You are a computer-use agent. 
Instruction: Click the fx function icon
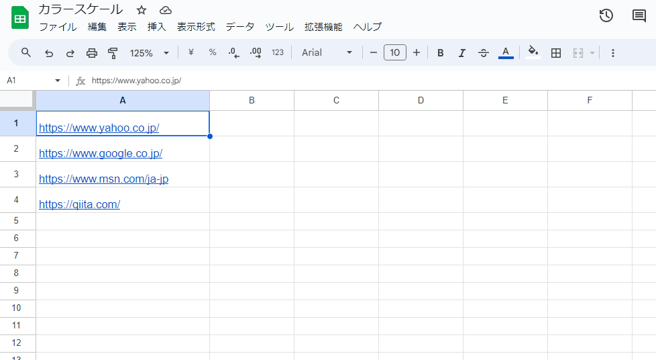click(x=80, y=81)
